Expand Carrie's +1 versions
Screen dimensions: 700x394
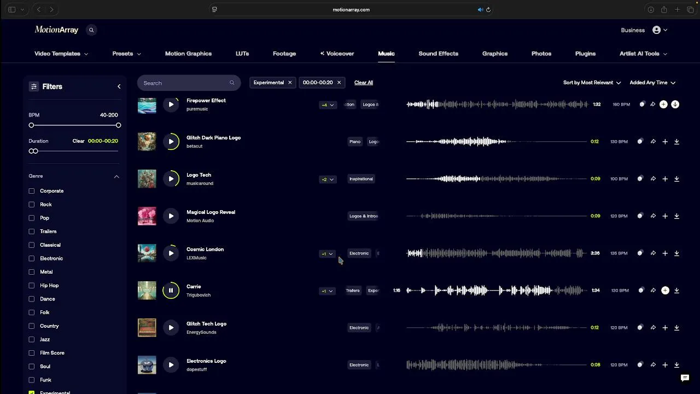(x=327, y=291)
